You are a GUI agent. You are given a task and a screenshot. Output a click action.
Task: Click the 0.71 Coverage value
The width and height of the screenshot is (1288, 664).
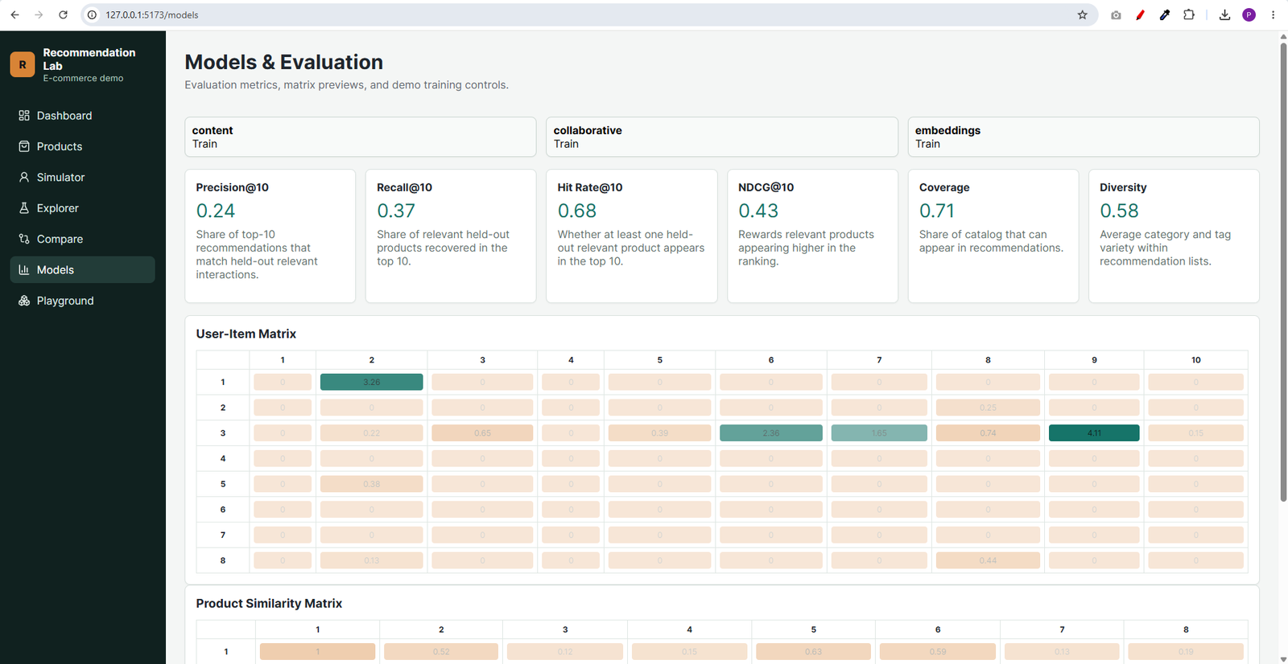pyautogui.click(x=937, y=211)
